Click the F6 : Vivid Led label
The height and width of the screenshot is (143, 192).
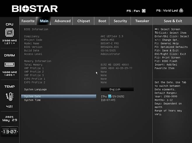(167, 11)
